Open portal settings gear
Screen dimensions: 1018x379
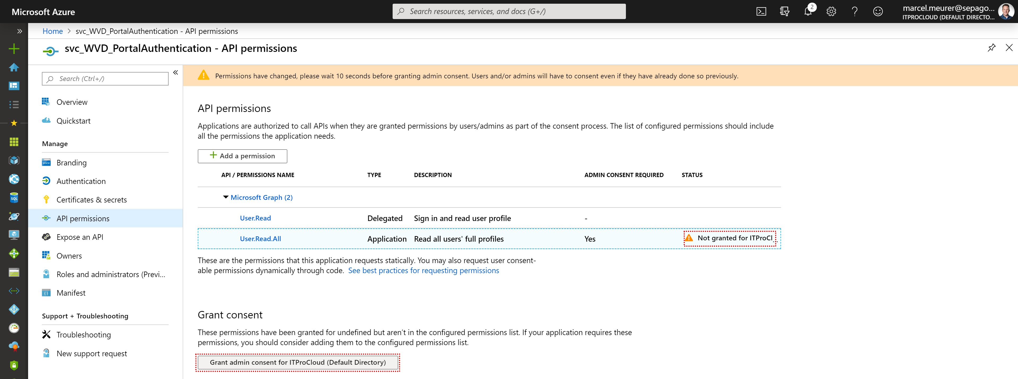pyautogui.click(x=831, y=11)
